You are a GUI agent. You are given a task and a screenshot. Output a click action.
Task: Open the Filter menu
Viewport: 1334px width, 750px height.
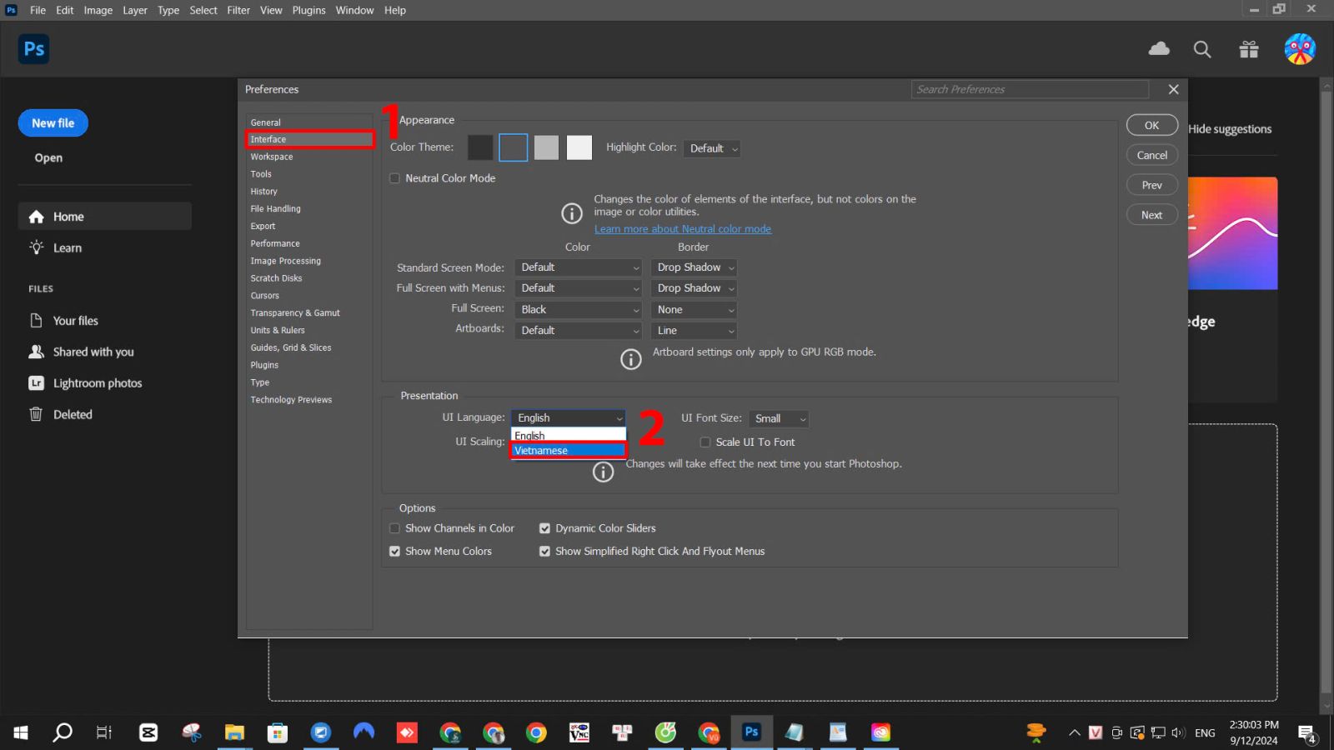pos(238,10)
